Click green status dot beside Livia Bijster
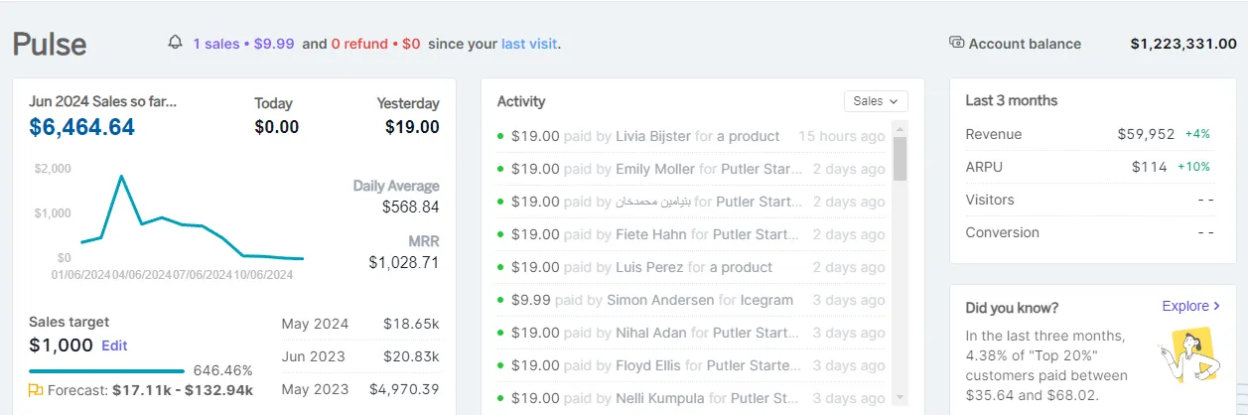The image size is (1248, 415). tap(500, 137)
